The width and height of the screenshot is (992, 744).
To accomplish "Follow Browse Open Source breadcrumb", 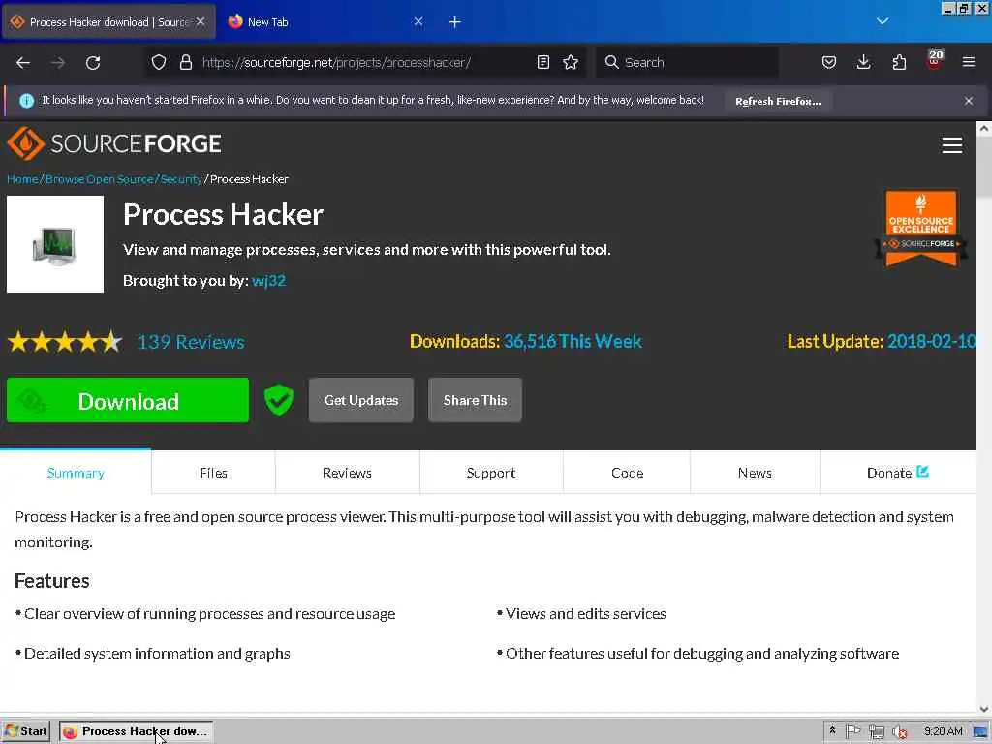I will tap(100, 179).
